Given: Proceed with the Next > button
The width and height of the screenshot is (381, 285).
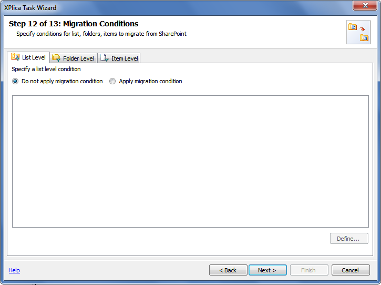Looking at the screenshot, I should coord(267,270).
